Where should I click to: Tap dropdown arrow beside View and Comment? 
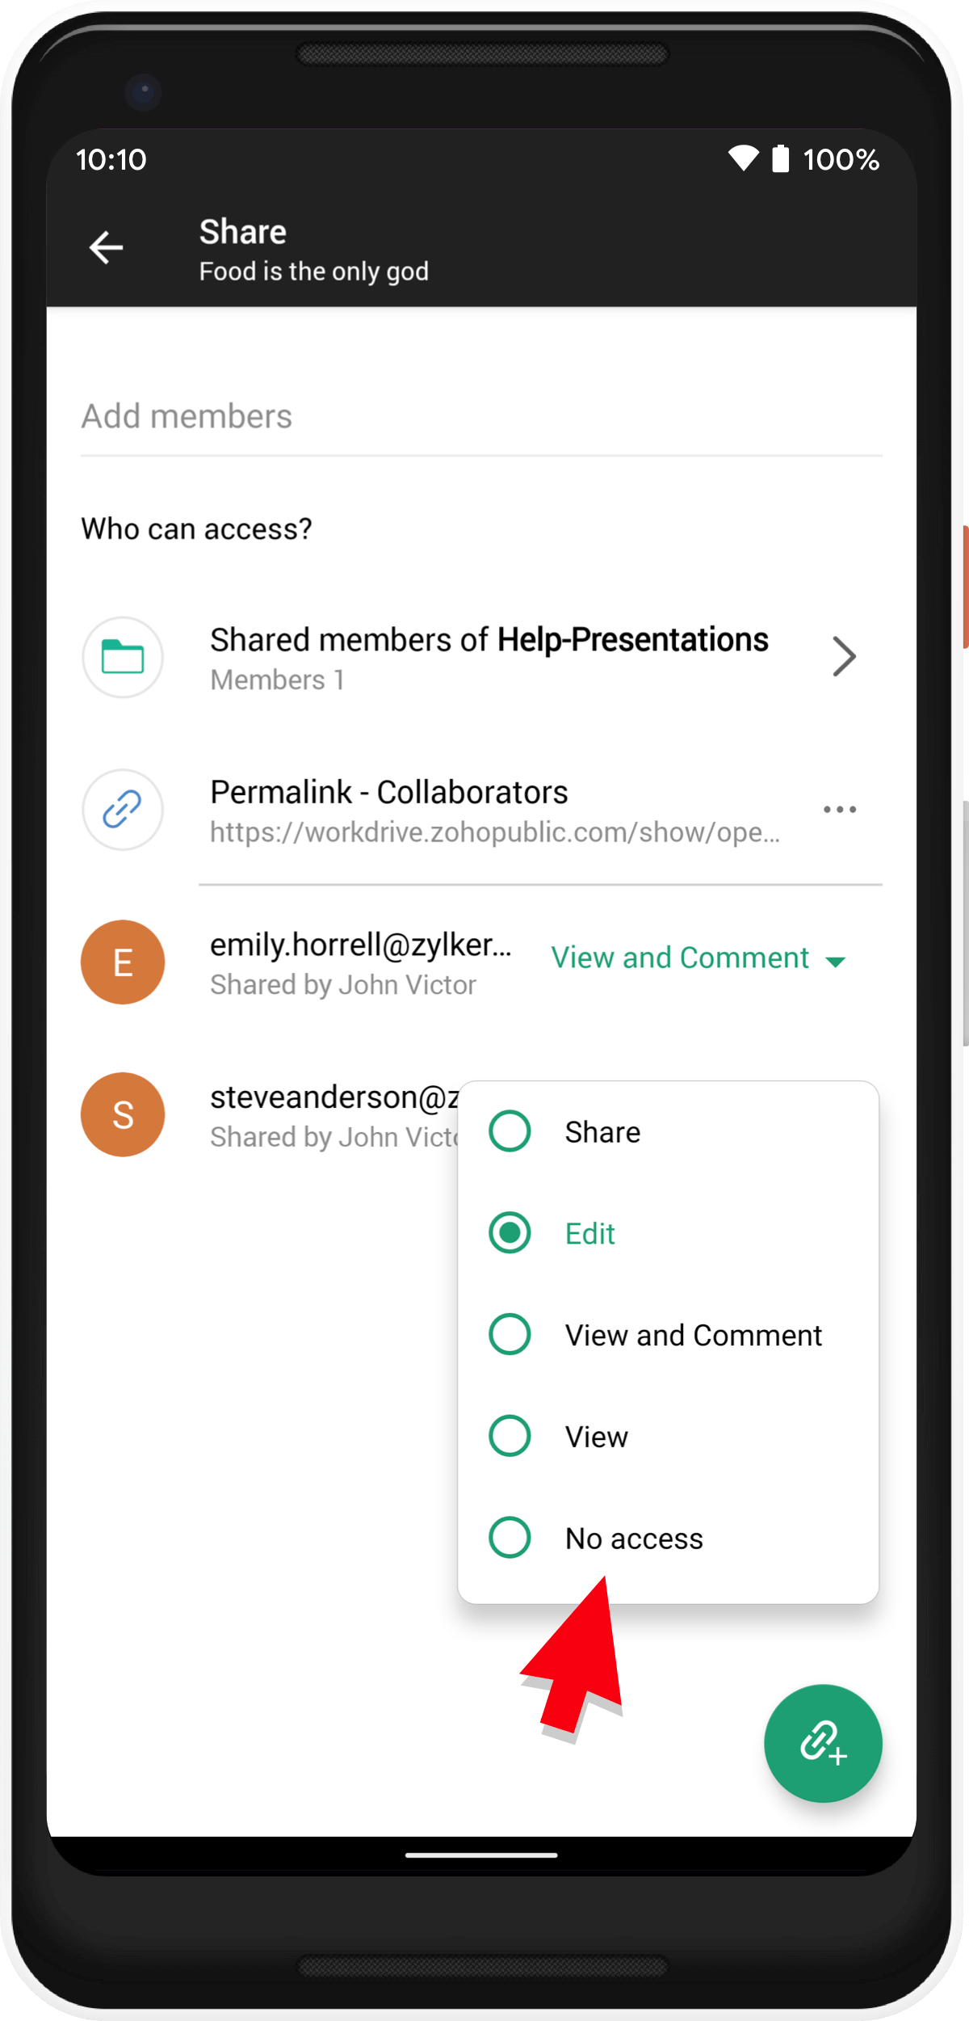[836, 962]
